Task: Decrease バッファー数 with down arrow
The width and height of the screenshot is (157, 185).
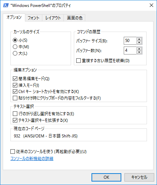Action: point(139,52)
